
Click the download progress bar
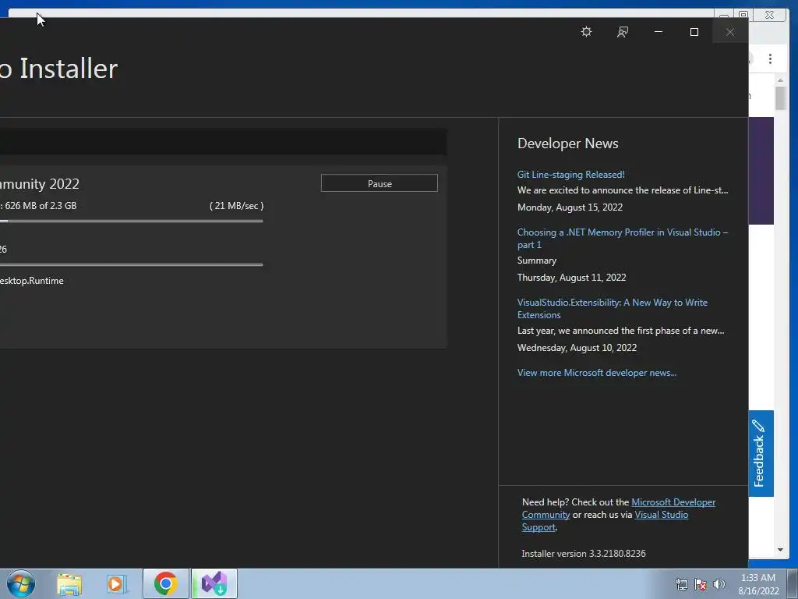pos(131,221)
